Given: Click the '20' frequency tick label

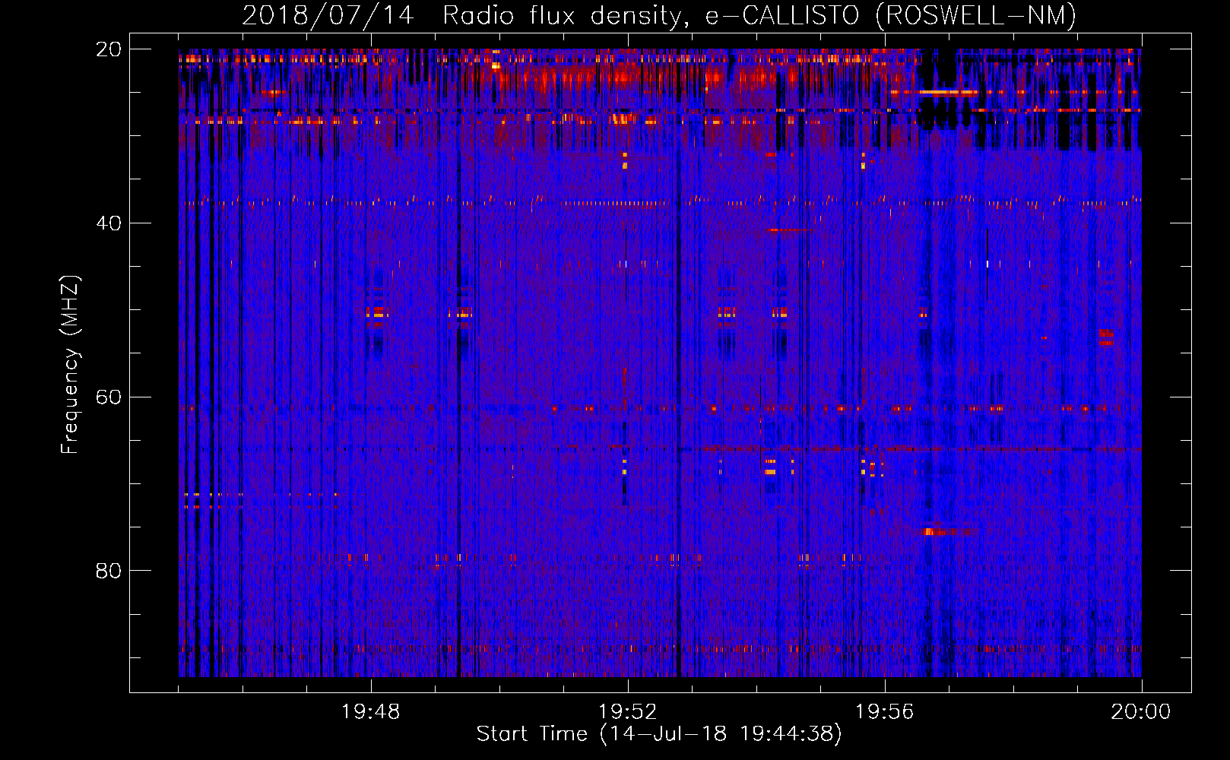Looking at the screenshot, I should tap(109, 49).
